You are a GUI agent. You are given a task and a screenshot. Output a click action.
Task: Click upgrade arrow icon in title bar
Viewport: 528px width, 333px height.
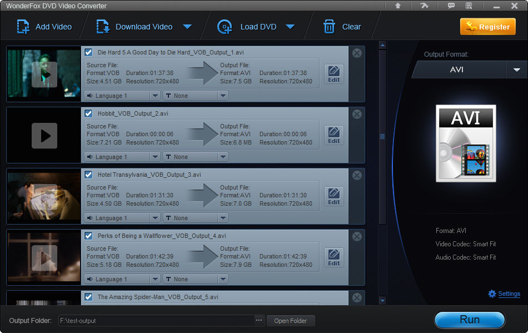tap(398, 6)
